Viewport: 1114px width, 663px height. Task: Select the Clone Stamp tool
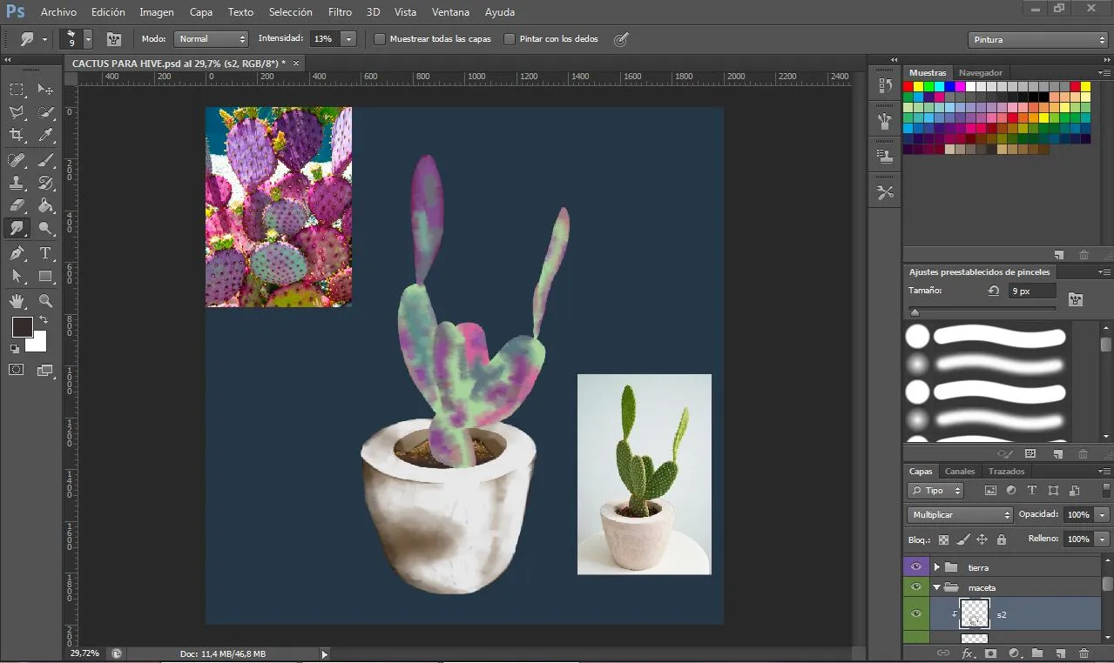click(x=17, y=183)
